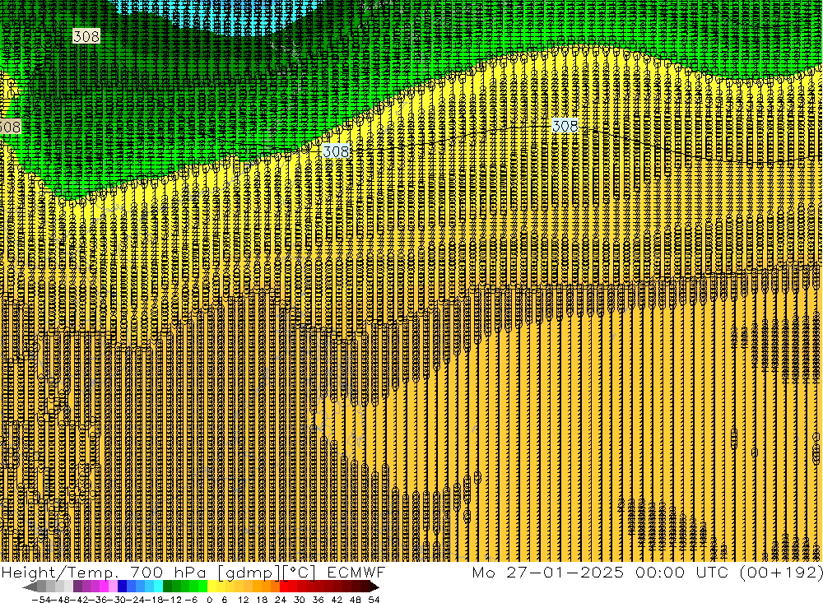Viewport: 823px width, 603px height.
Task: Click the dark purple legend swatch
Action: tap(77, 587)
